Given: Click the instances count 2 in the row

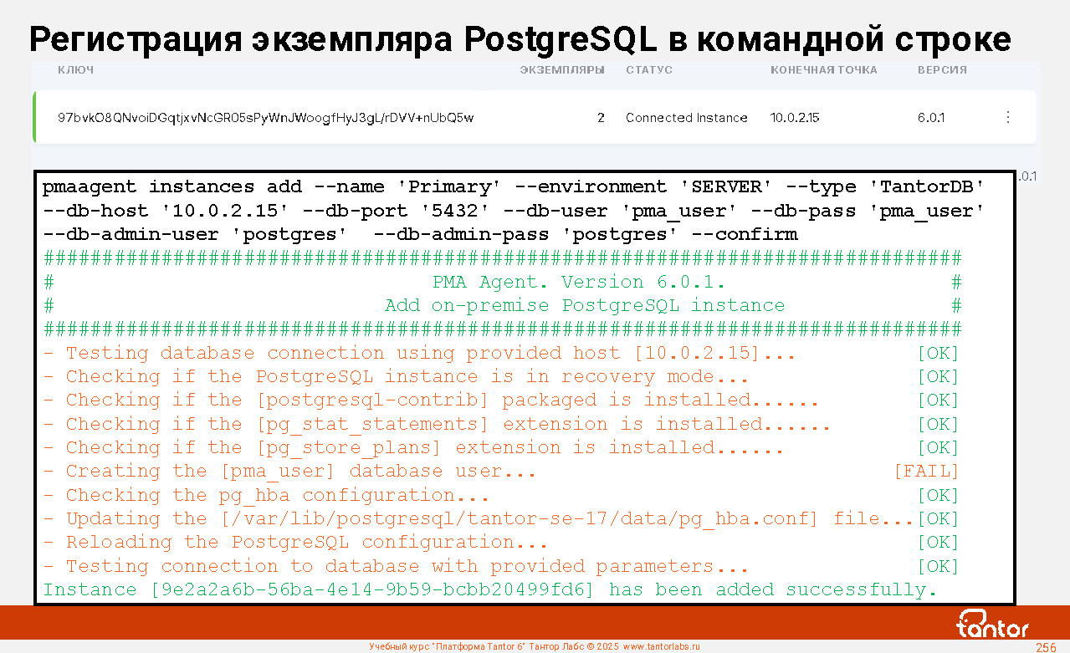Looking at the screenshot, I should pyautogui.click(x=601, y=118).
